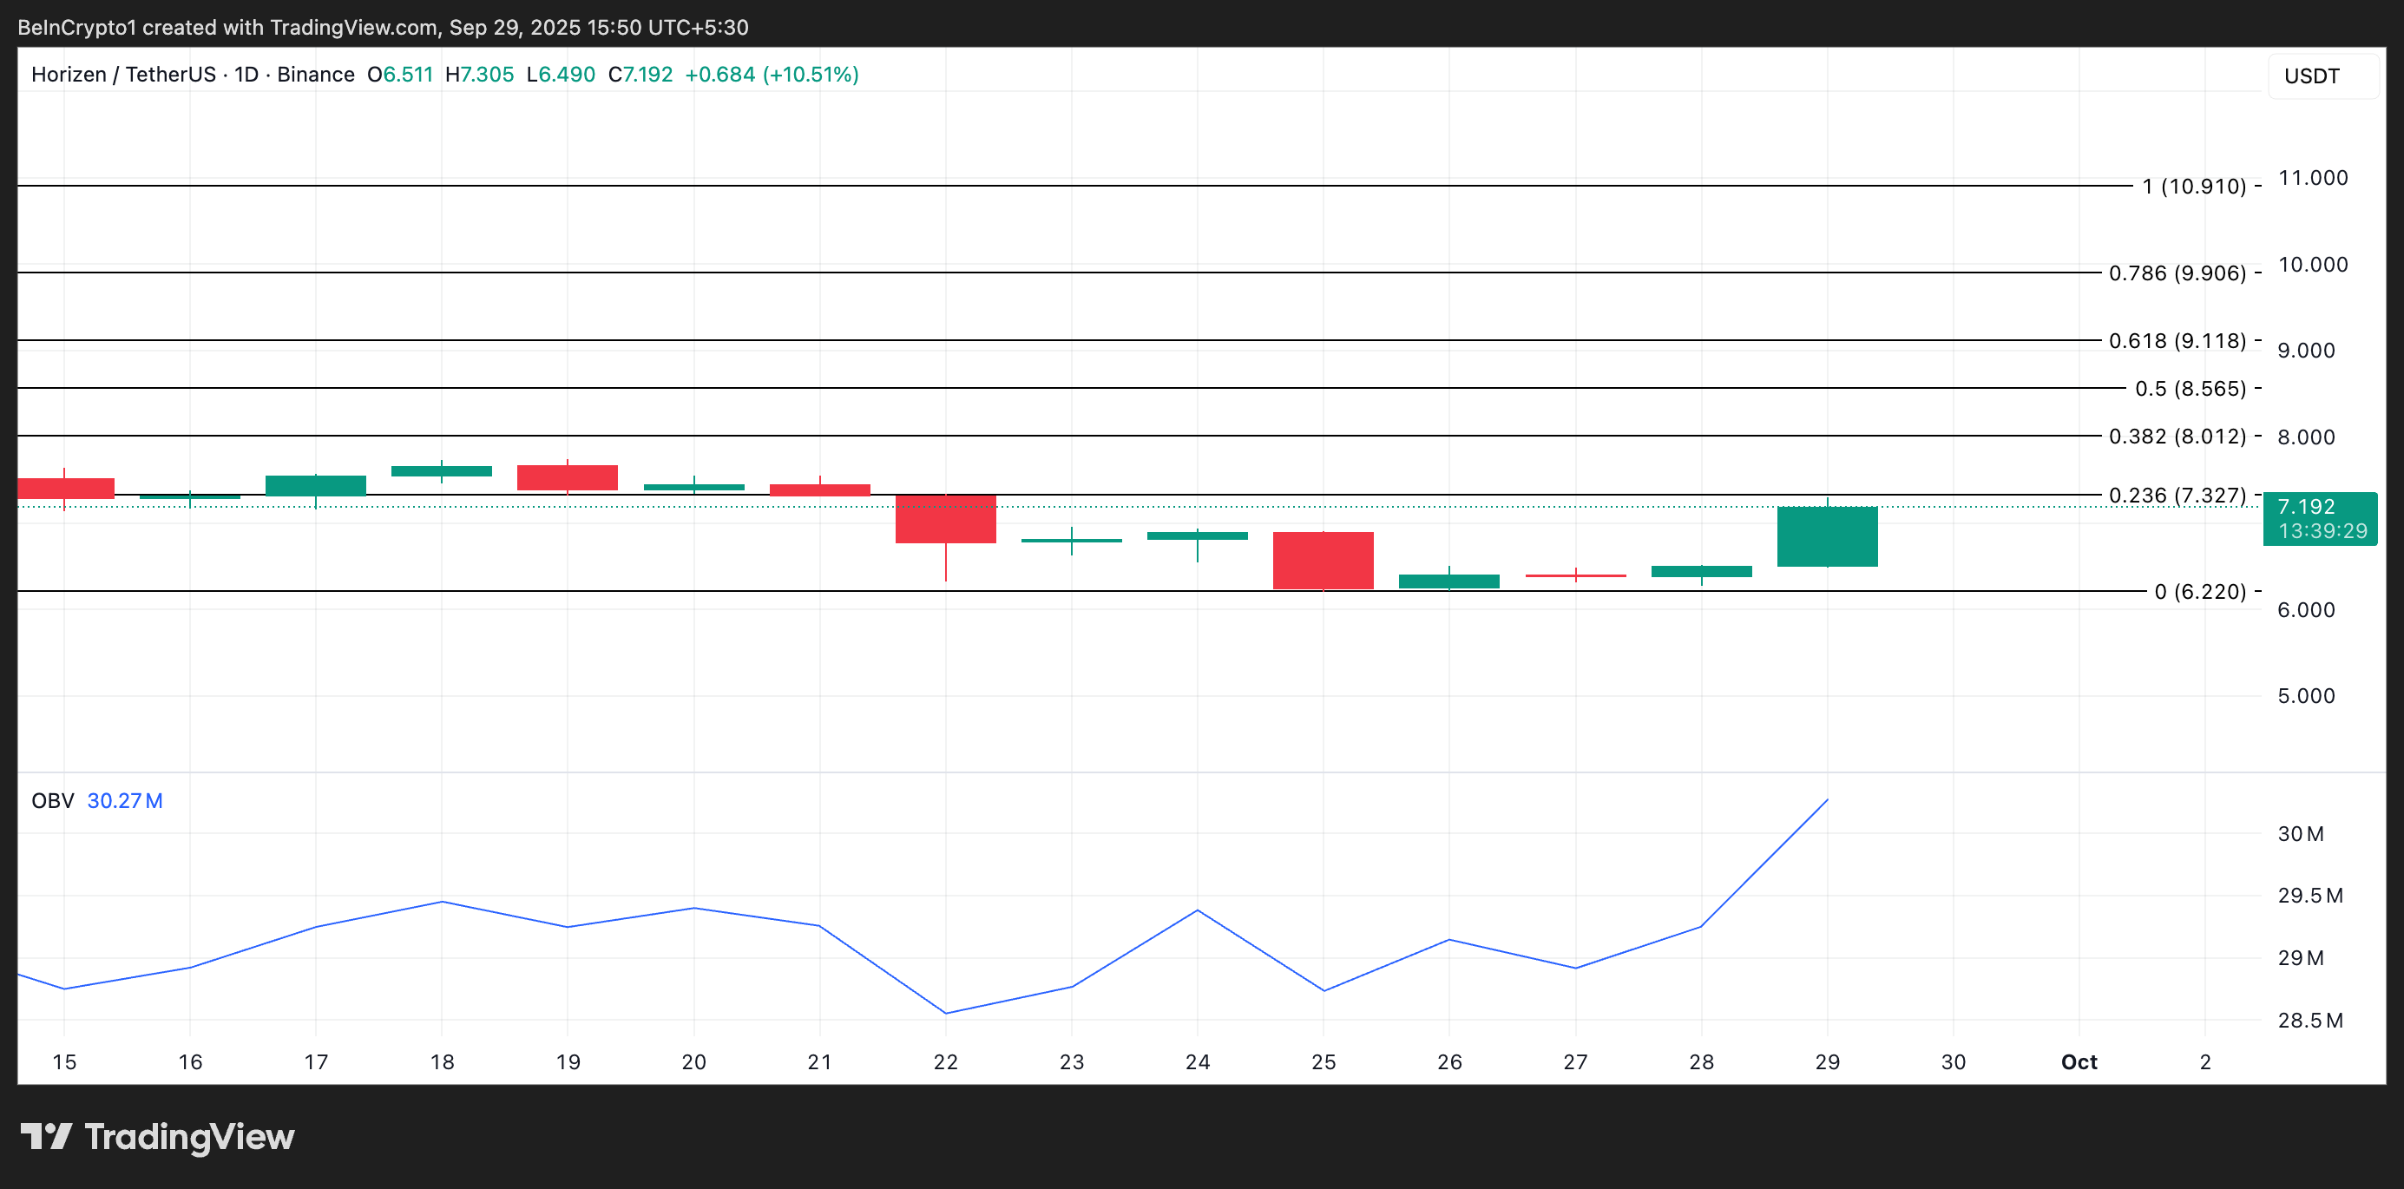This screenshot has height=1189, width=2404.
Task: Click the 0.618 (9.118) Fibonacci level label
Action: tap(2177, 341)
